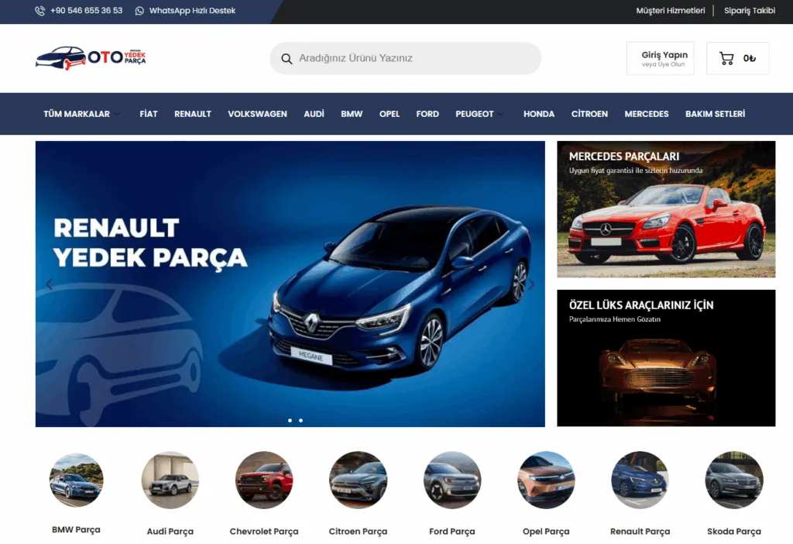Viewport: 793px width, 544px height.
Task: Open the Mercedes Parçaları banner
Action: [x=666, y=209]
